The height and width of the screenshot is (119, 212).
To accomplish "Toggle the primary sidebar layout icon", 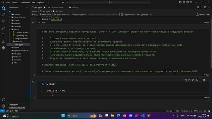I will click(x=180, y=2).
